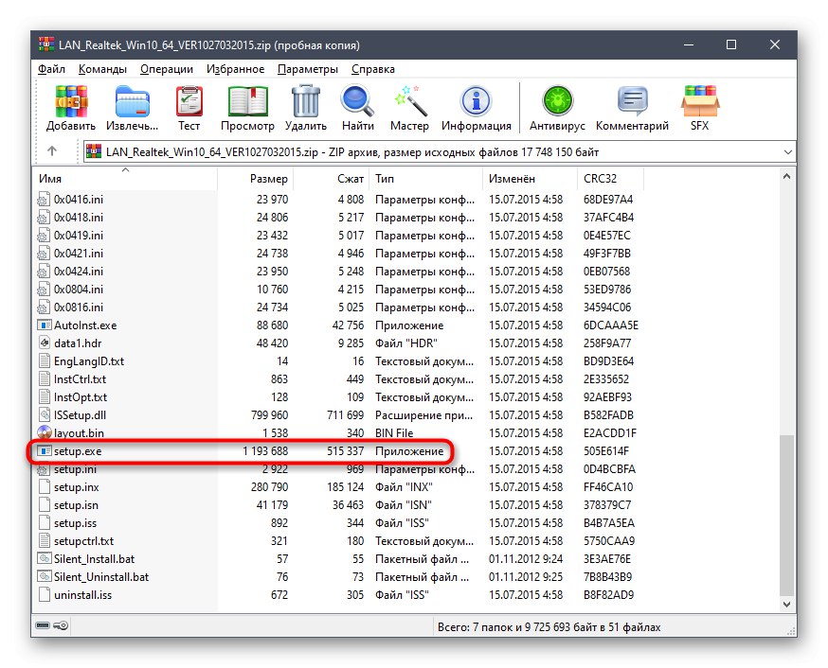
Task: Click the status bar total files summary
Action: (549, 627)
